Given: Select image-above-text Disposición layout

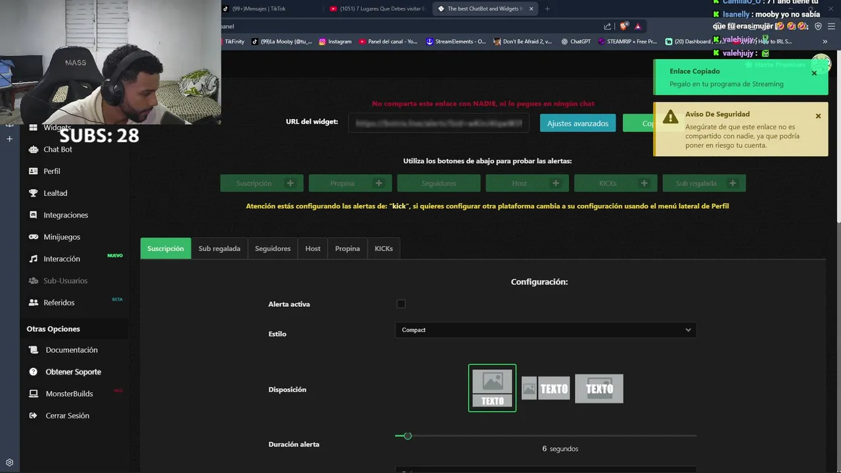Looking at the screenshot, I should click(x=492, y=388).
